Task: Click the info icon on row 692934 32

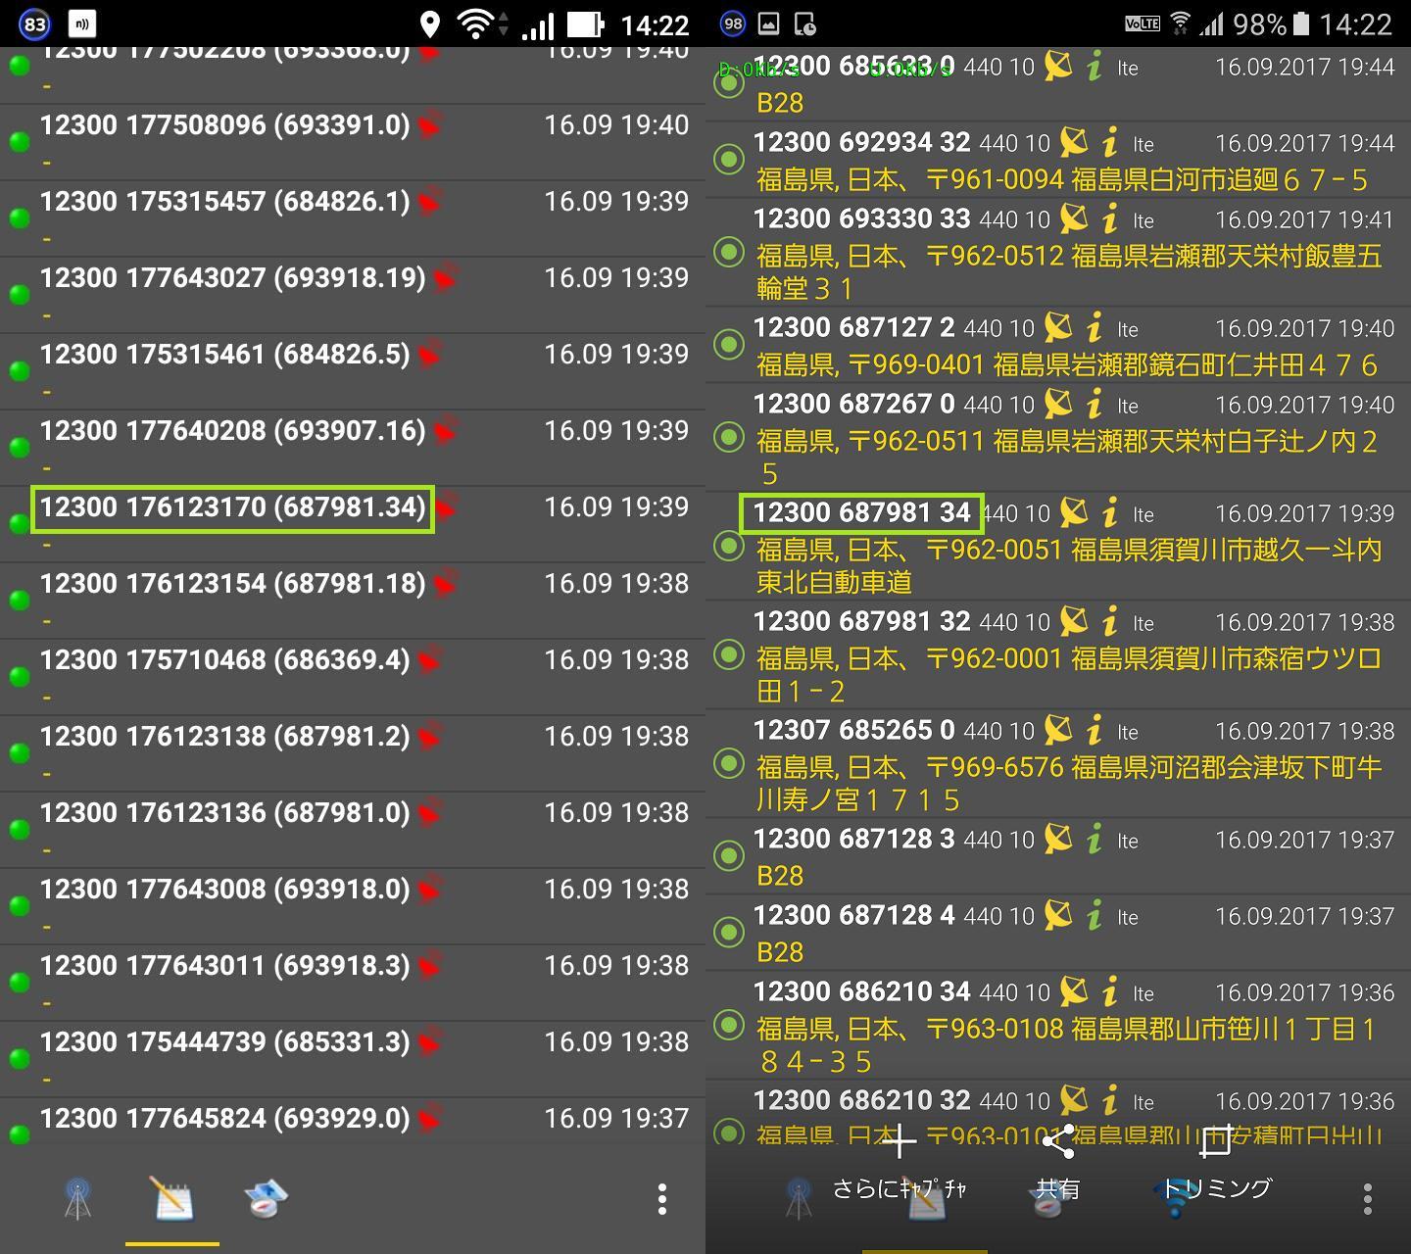Action: click(x=1110, y=144)
